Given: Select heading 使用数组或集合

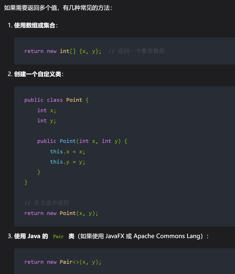Looking at the screenshot, I should tap(35, 25).
